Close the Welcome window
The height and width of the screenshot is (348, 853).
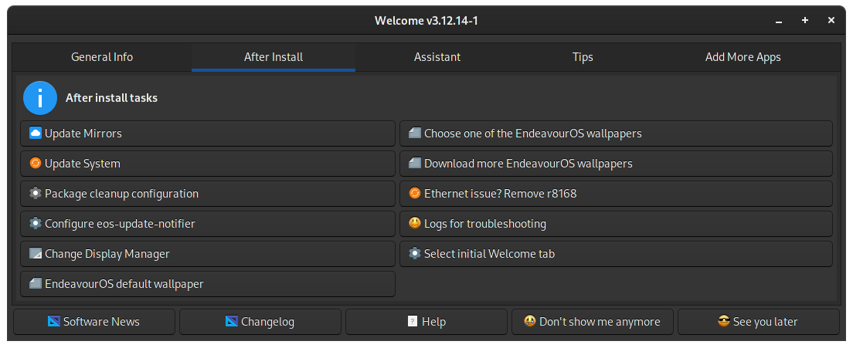[x=831, y=21]
